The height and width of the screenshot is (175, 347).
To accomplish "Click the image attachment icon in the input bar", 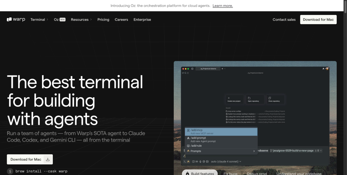I will [x=207, y=161].
